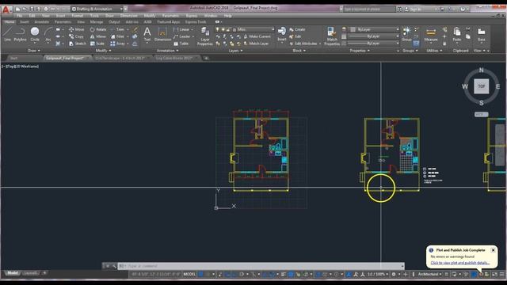This screenshot has width=507, height=285.
Task: Click the Make Current layer button
Action: [257, 36]
